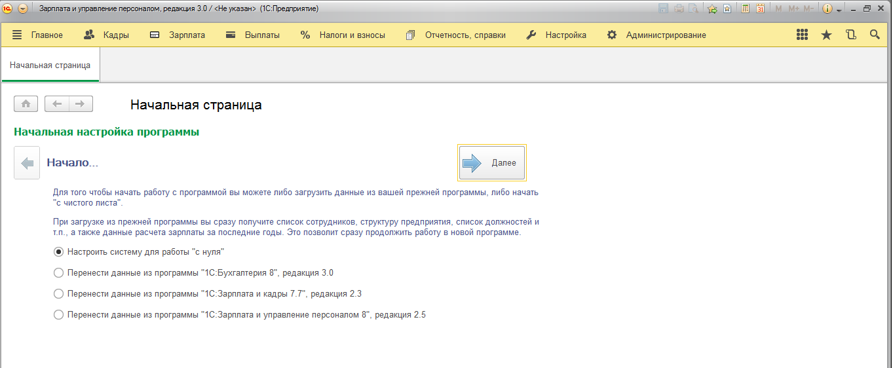893x368 pixels.
Task: Open Отчетность, справки section
Action: (x=456, y=35)
